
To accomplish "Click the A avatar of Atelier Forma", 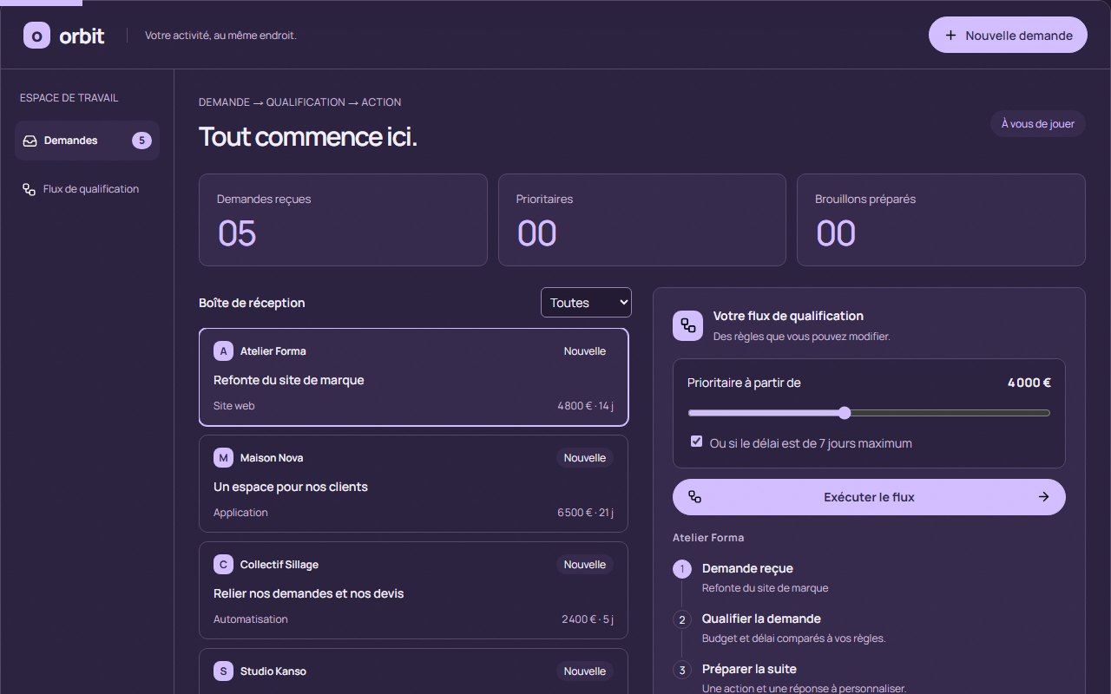I will [x=223, y=351].
